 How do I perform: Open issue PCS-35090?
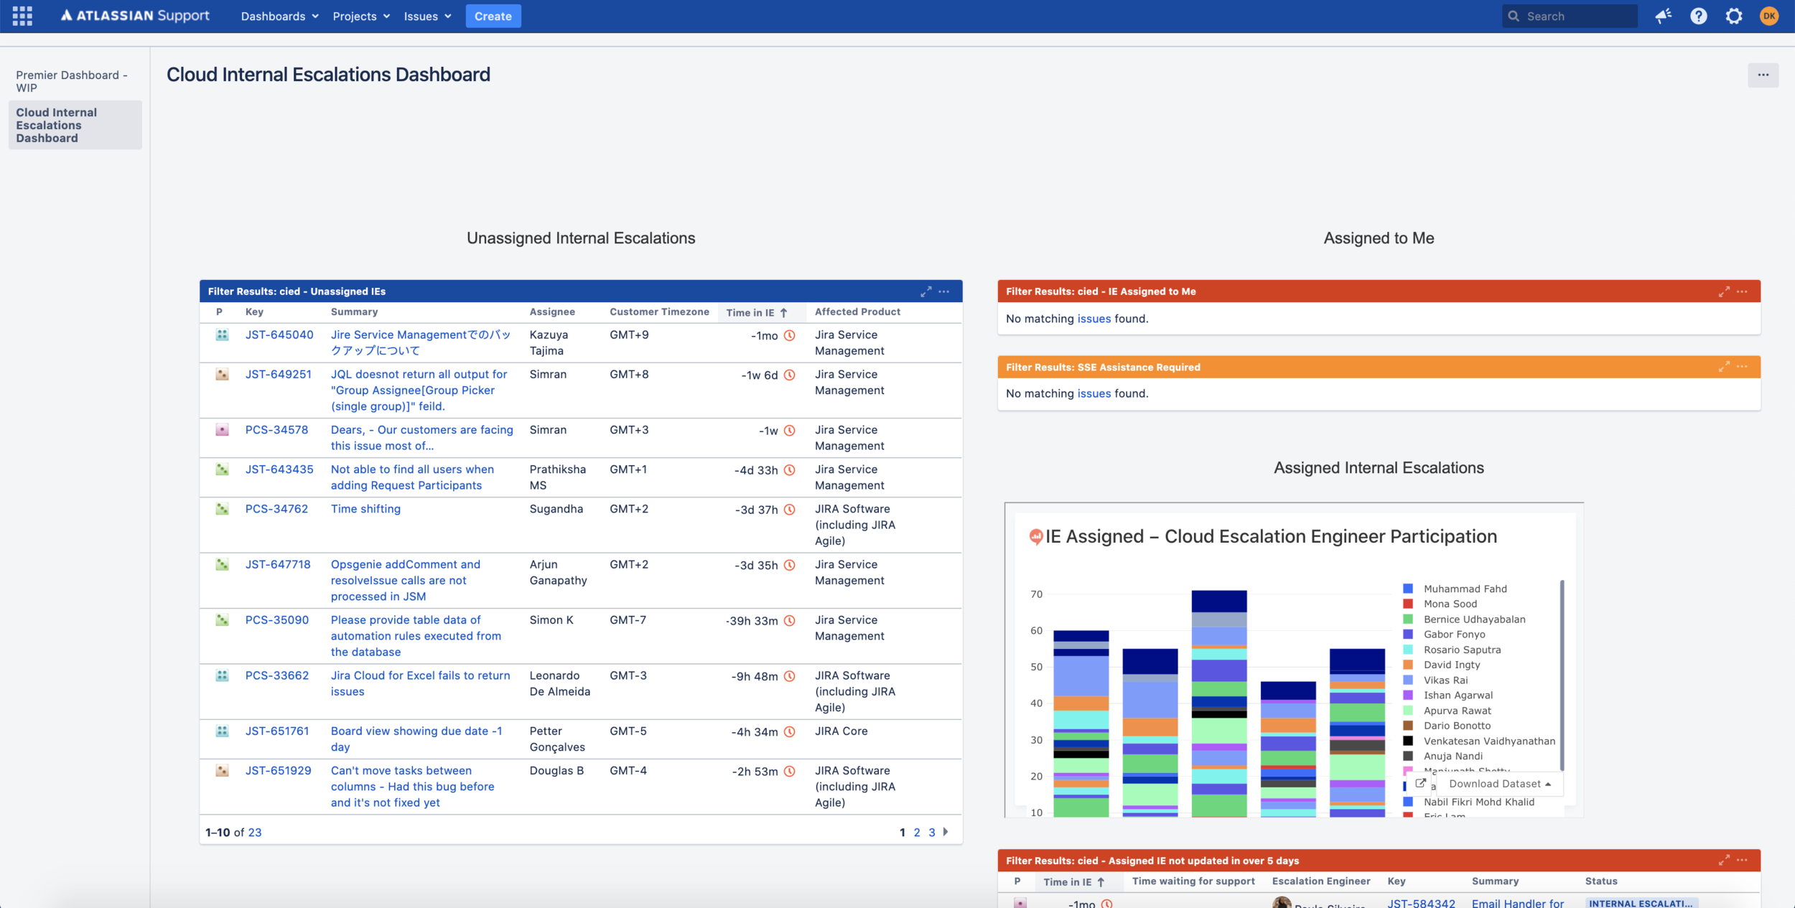(277, 619)
